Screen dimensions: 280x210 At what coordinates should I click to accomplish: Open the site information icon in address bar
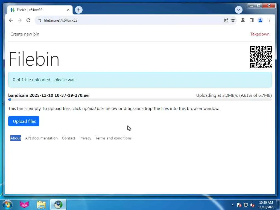(39, 20)
